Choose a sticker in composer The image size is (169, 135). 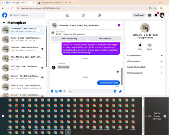click(x=61, y=91)
